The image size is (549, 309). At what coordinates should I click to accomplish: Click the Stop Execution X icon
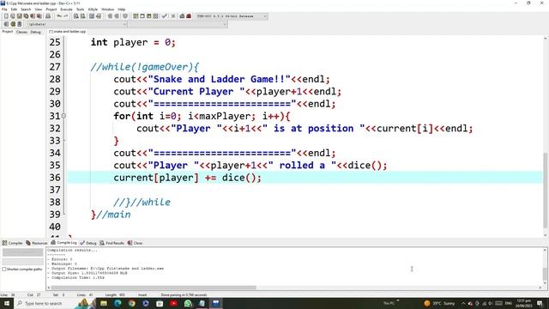[173, 16]
